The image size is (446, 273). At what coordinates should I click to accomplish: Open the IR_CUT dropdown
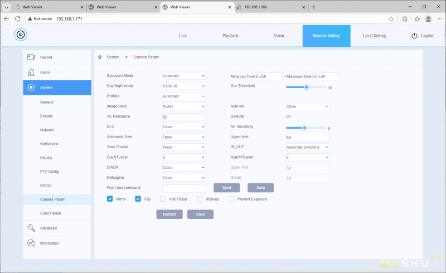tap(307, 147)
